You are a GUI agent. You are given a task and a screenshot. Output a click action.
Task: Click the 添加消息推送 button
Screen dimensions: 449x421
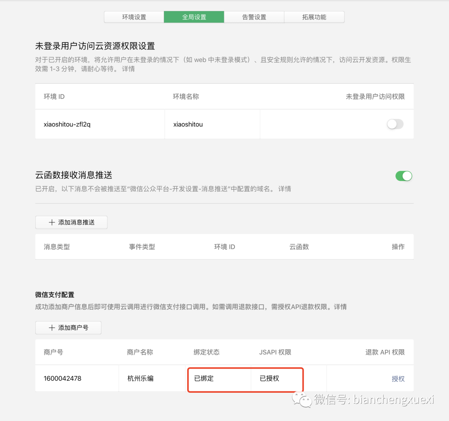[x=72, y=222]
